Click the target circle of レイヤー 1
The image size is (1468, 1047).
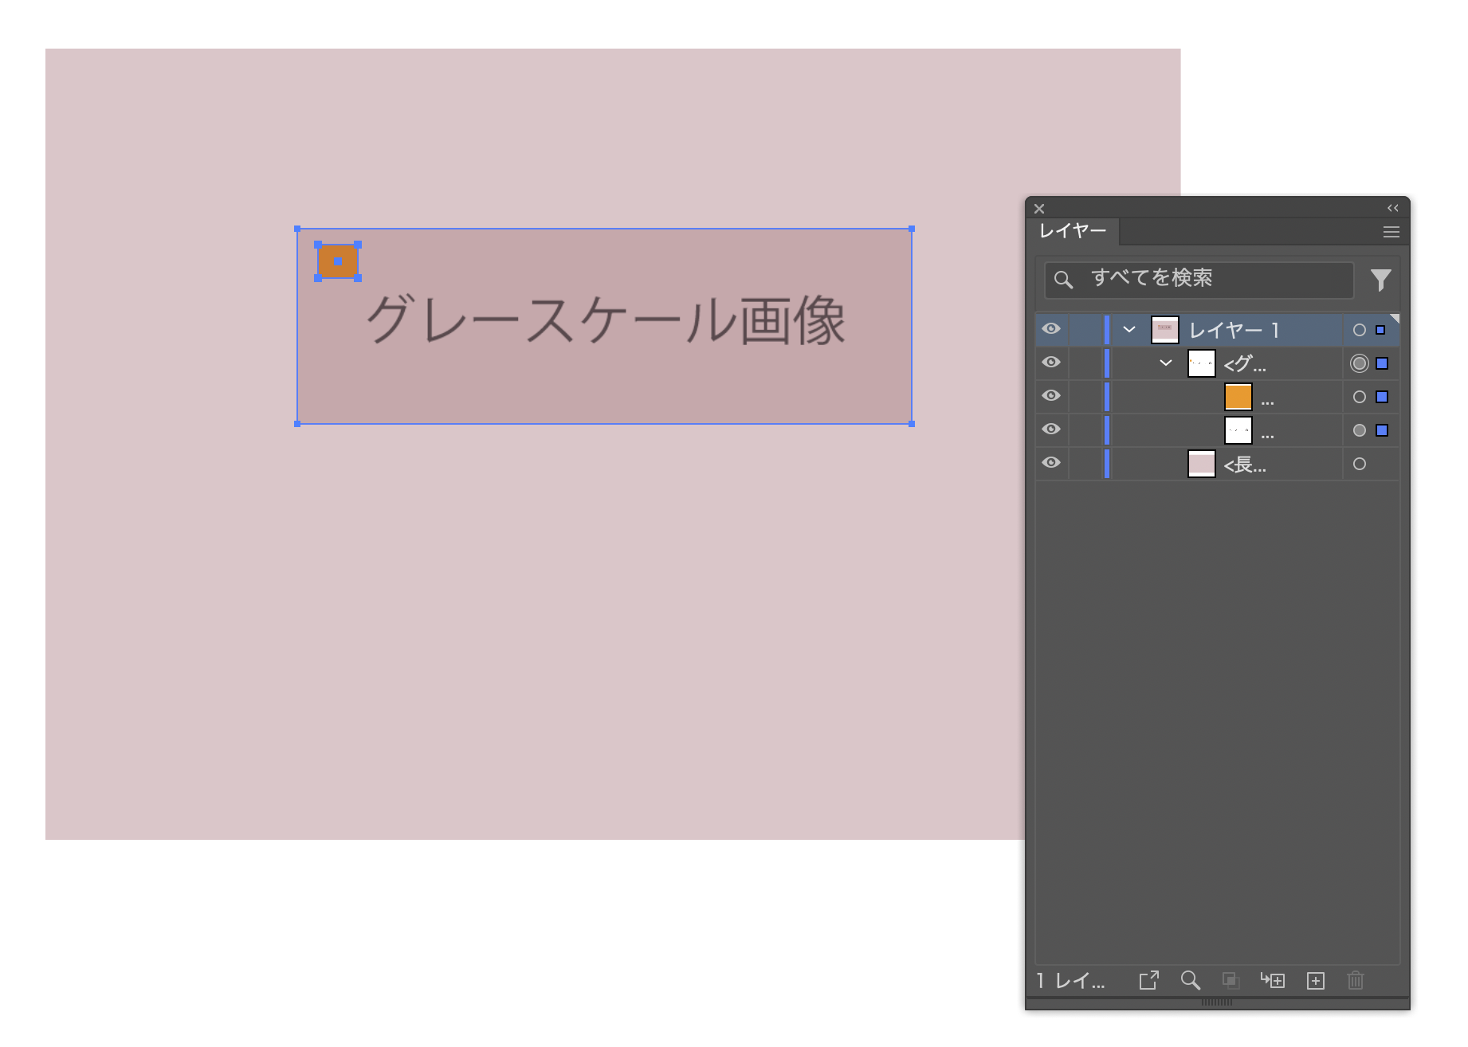click(x=1360, y=329)
